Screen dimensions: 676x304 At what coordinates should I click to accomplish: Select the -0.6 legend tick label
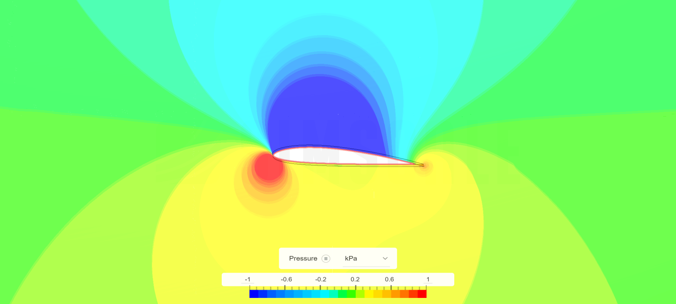pyautogui.click(x=286, y=279)
